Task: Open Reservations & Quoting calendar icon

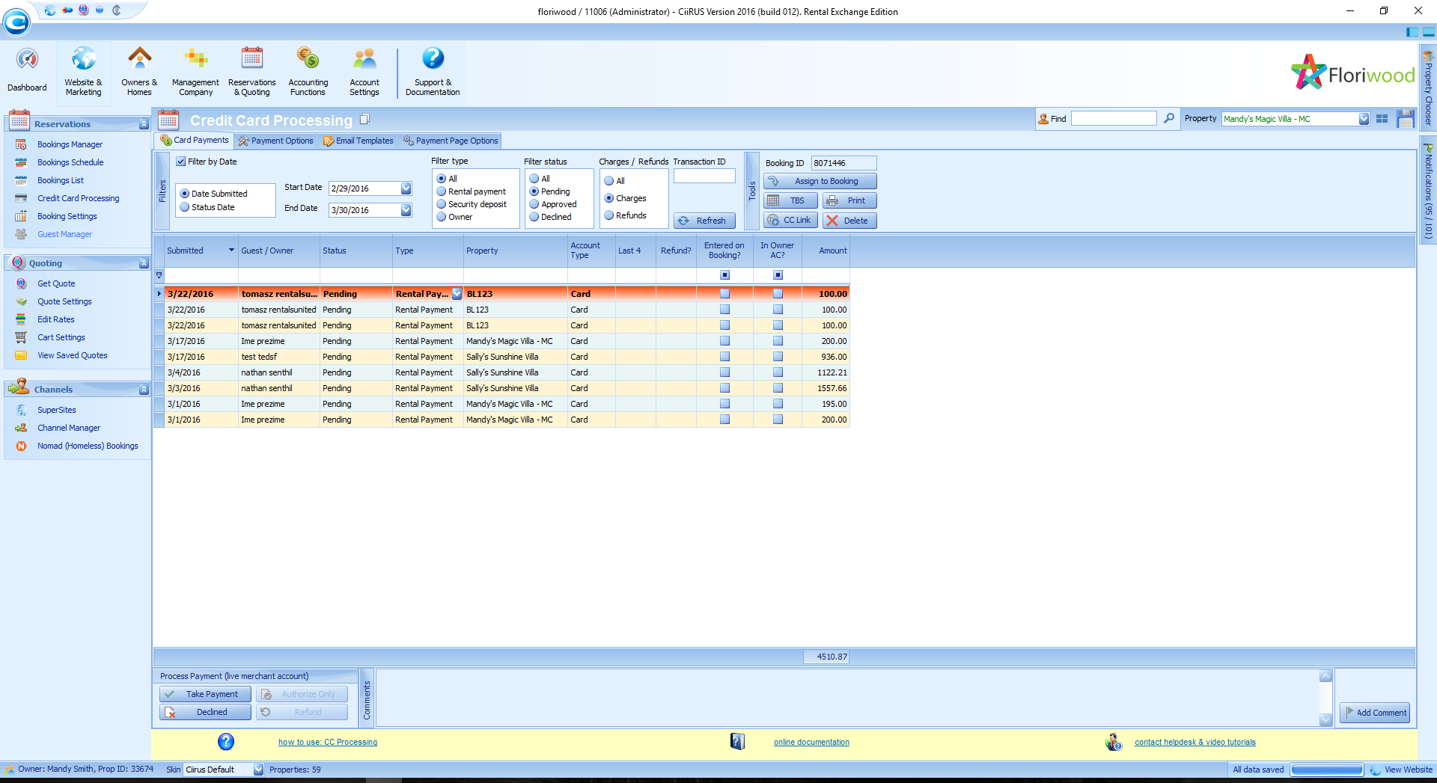Action: point(252,59)
